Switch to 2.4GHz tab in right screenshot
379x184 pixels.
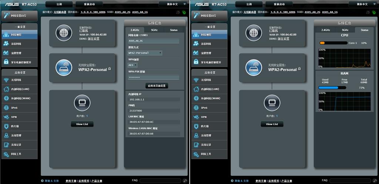pos(325,30)
